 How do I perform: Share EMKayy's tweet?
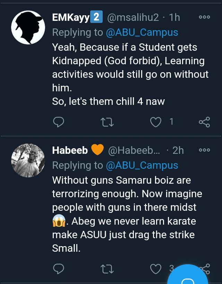pos(204,122)
